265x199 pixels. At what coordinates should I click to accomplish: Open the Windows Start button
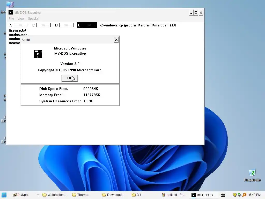point(4,195)
